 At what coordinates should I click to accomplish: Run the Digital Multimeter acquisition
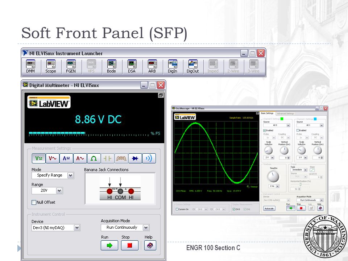[x=109, y=245]
